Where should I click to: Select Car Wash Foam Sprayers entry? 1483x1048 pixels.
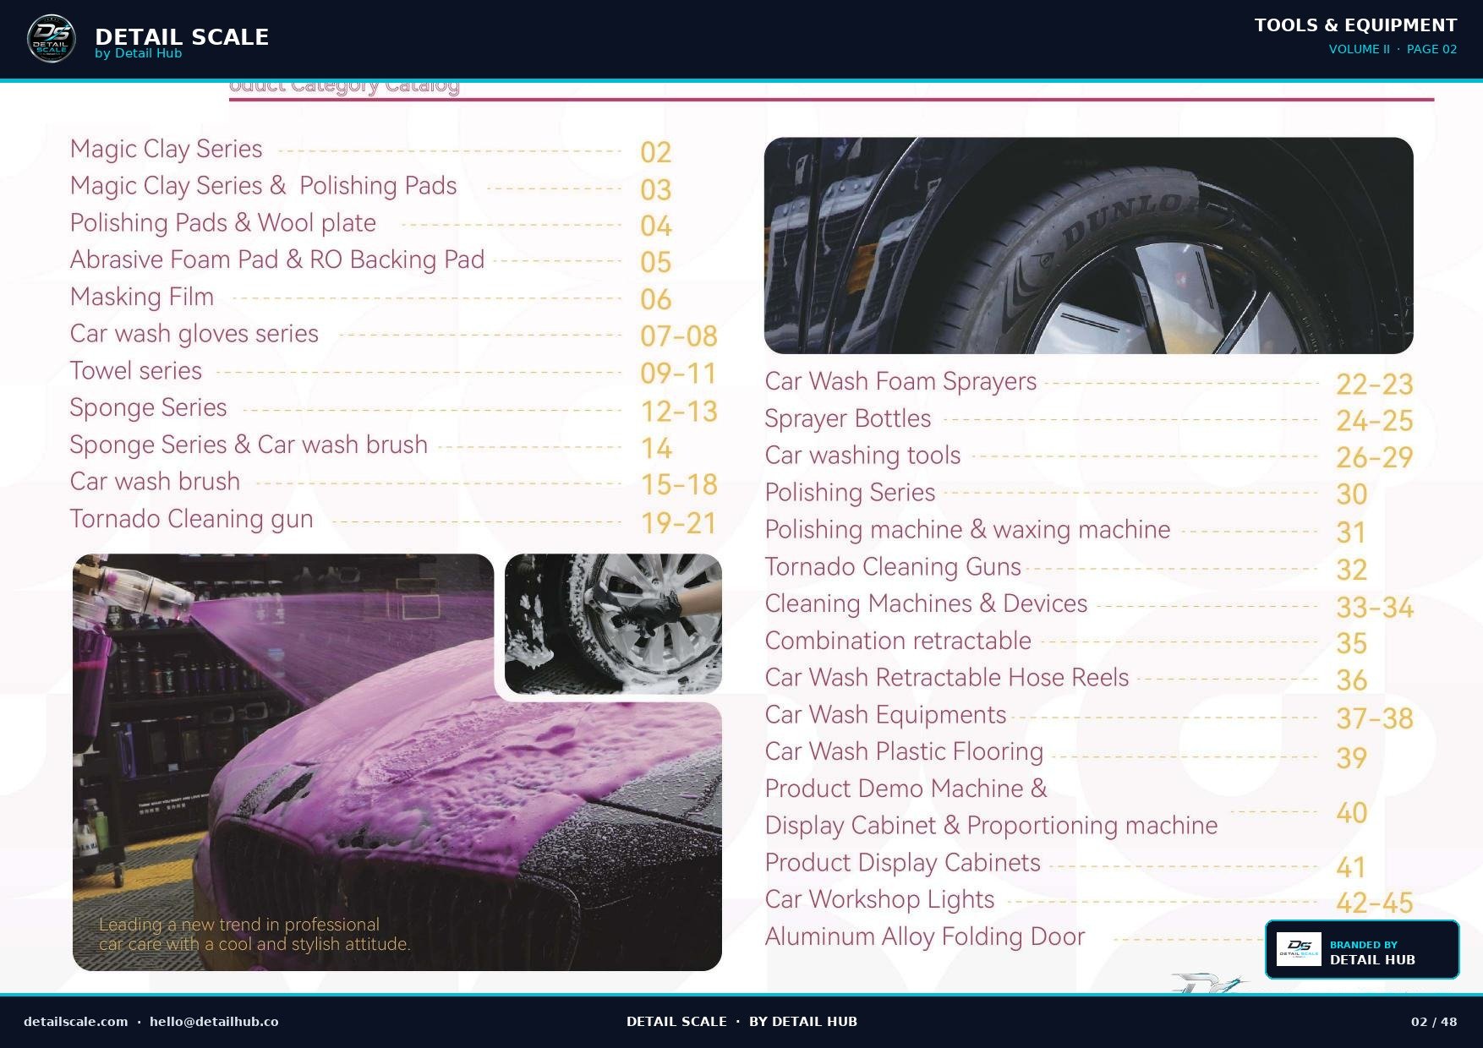coord(900,381)
